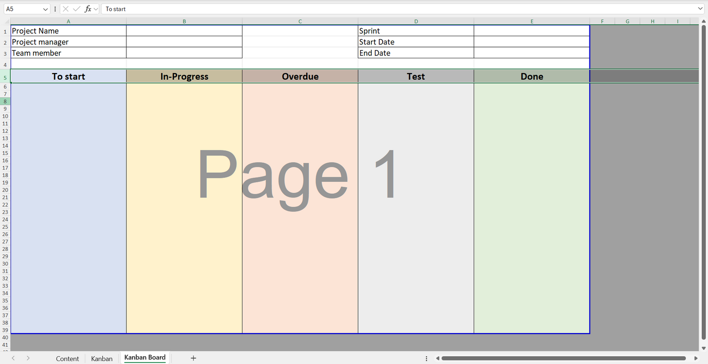Screen dimensions: 708x364
Task: Open the dropdown arrow next to fx
Action: 95,8
